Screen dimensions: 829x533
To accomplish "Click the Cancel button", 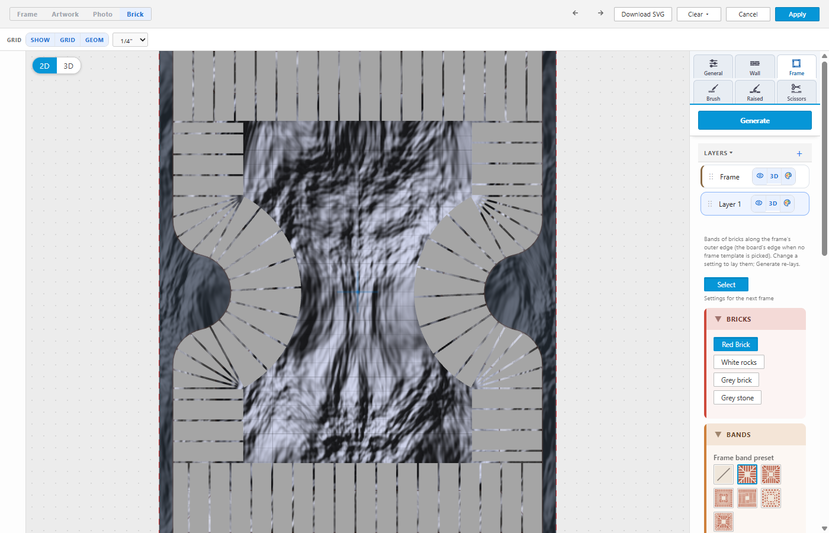I will click(748, 14).
